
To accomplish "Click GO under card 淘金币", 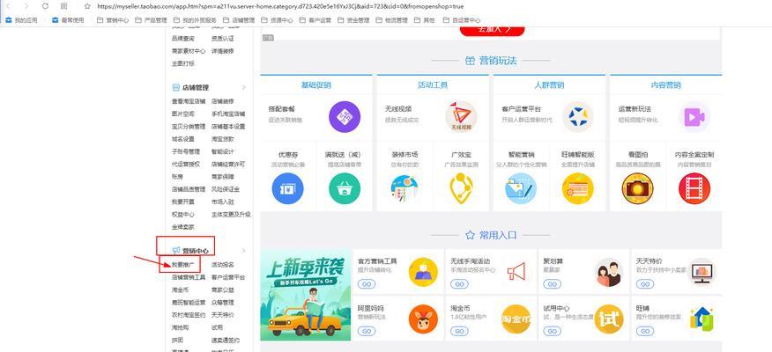I will tap(459, 331).
